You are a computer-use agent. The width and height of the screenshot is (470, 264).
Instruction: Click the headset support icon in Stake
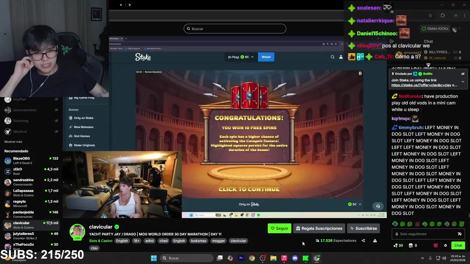click(x=378, y=206)
